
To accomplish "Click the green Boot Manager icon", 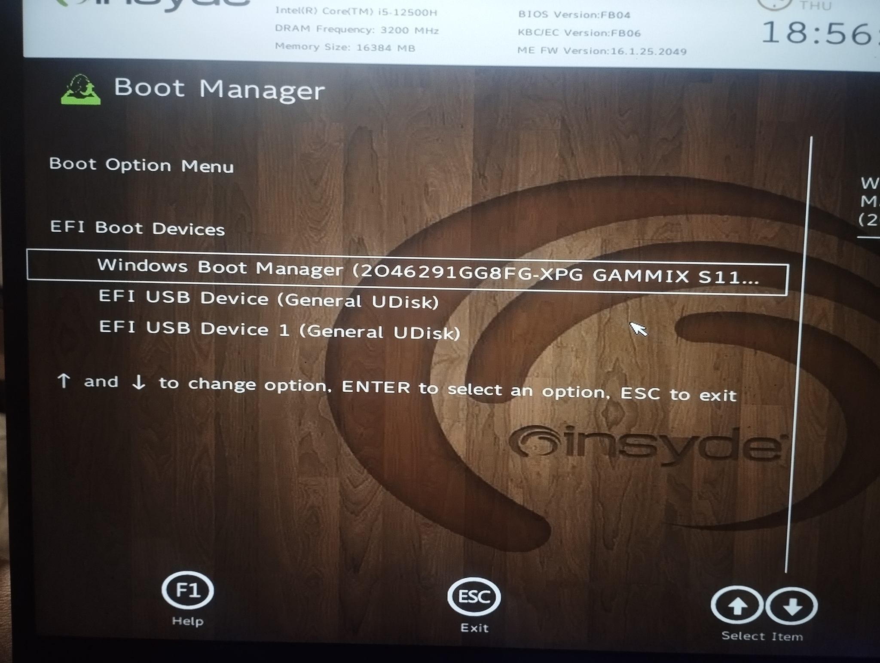I will point(81,89).
